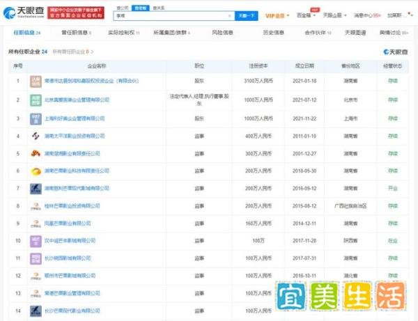Select the '陕西省' region cell
Viewport: 418px width, 321px height.
point(350,241)
